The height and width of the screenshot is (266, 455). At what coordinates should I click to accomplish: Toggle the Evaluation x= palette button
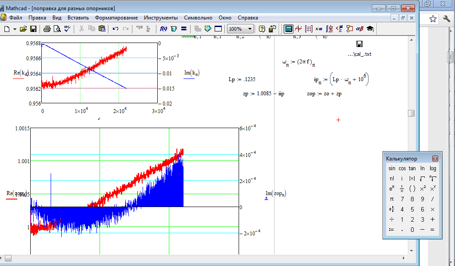click(x=319, y=29)
